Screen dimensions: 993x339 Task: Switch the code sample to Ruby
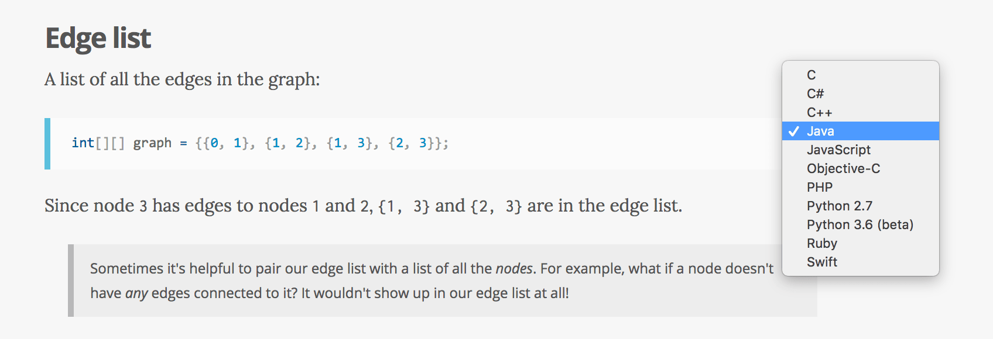coord(860,243)
